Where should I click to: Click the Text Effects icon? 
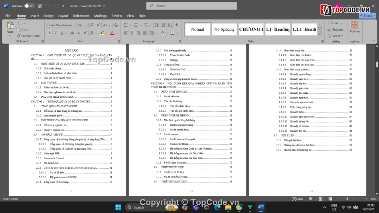point(92,33)
